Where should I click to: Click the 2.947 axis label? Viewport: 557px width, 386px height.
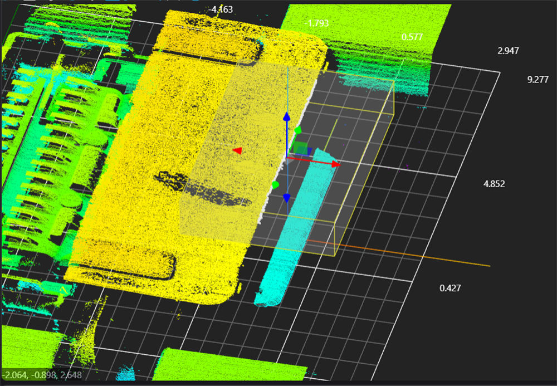click(508, 51)
